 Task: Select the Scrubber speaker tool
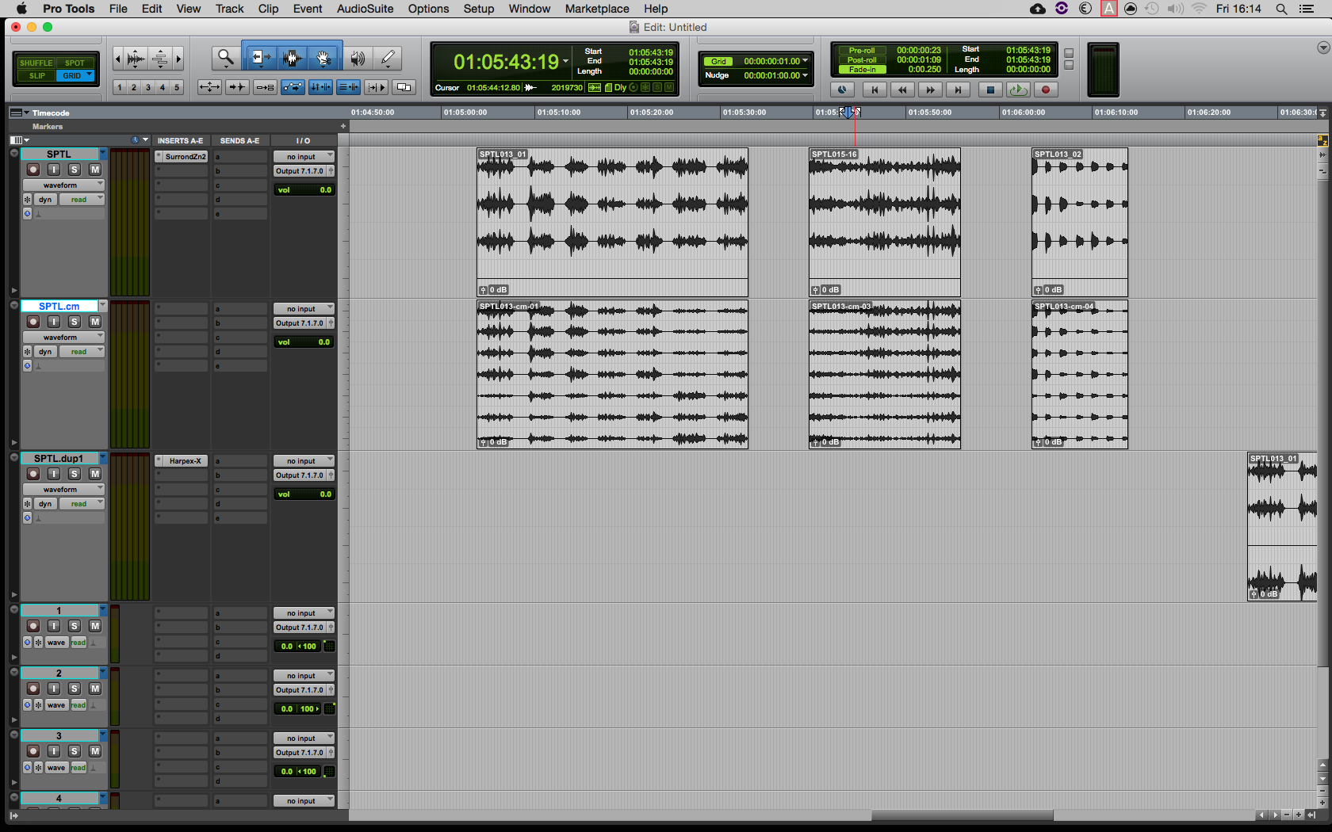pos(358,58)
